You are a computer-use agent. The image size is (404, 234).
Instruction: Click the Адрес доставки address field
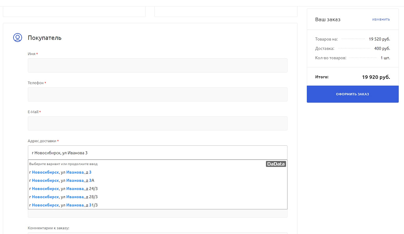157,152
